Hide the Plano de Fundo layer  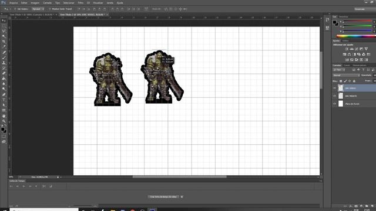(x=334, y=104)
